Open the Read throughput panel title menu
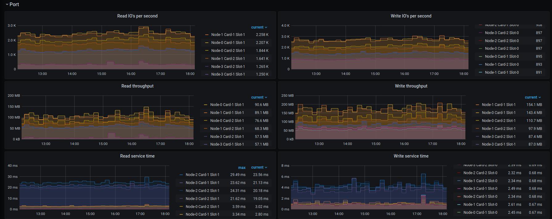The width and height of the screenshot is (552, 219). click(x=137, y=86)
